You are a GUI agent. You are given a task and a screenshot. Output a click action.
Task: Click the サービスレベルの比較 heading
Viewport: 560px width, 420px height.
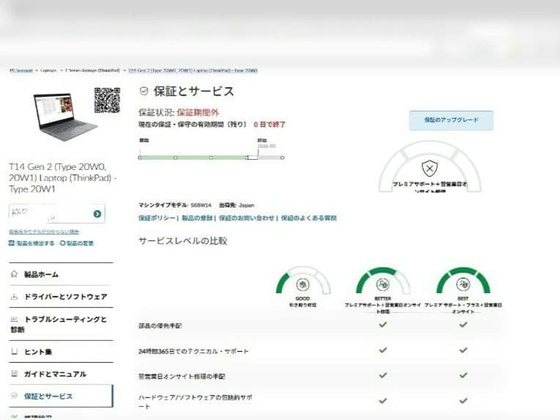pyautogui.click(x=183, y=241)
